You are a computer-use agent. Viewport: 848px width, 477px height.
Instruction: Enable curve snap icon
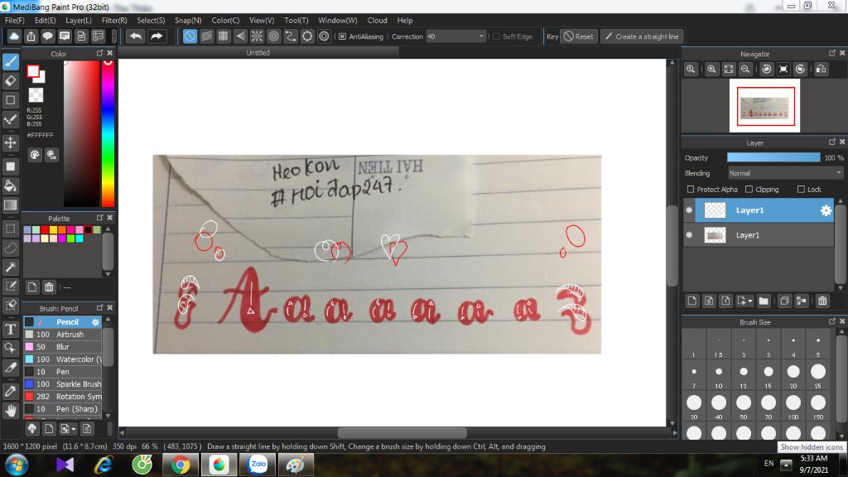(291, 36)
